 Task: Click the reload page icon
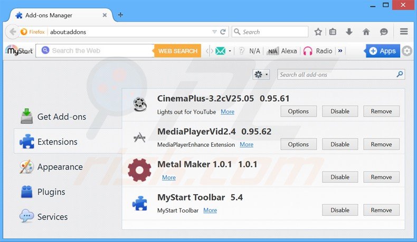point(223,32)
